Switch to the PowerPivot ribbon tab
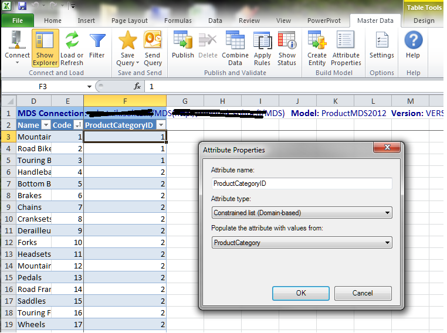Screen dimensions: 447x333 pos(323,21)
